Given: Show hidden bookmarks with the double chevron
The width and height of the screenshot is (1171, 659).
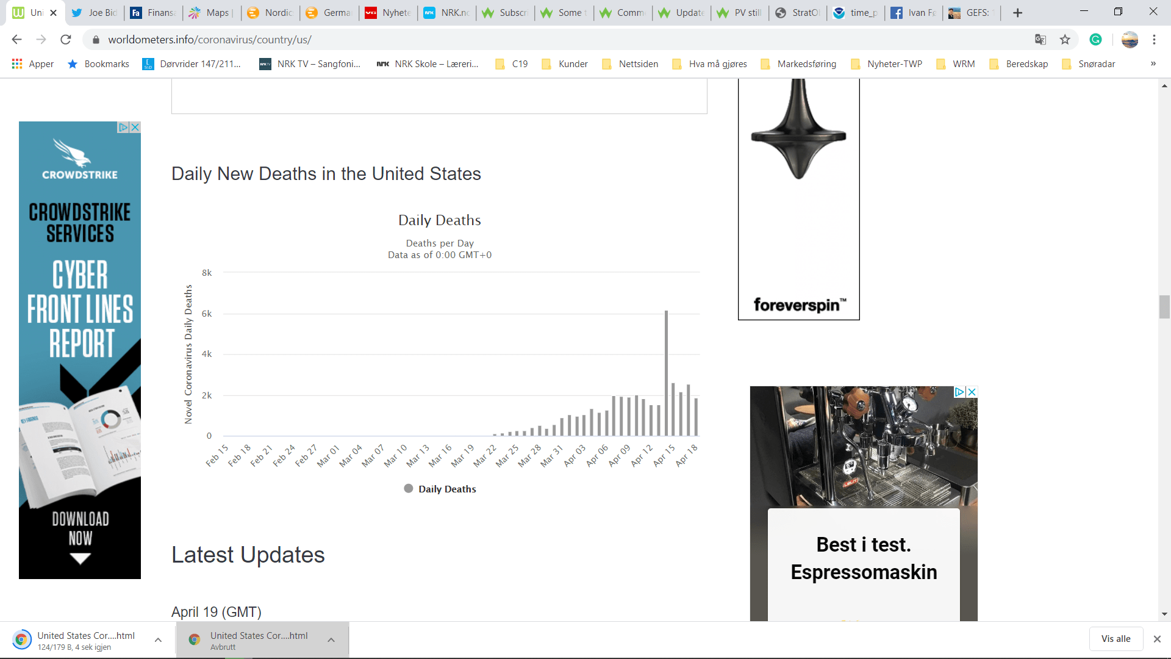Looking at the screenshot, I should [x=1153, y=64].
